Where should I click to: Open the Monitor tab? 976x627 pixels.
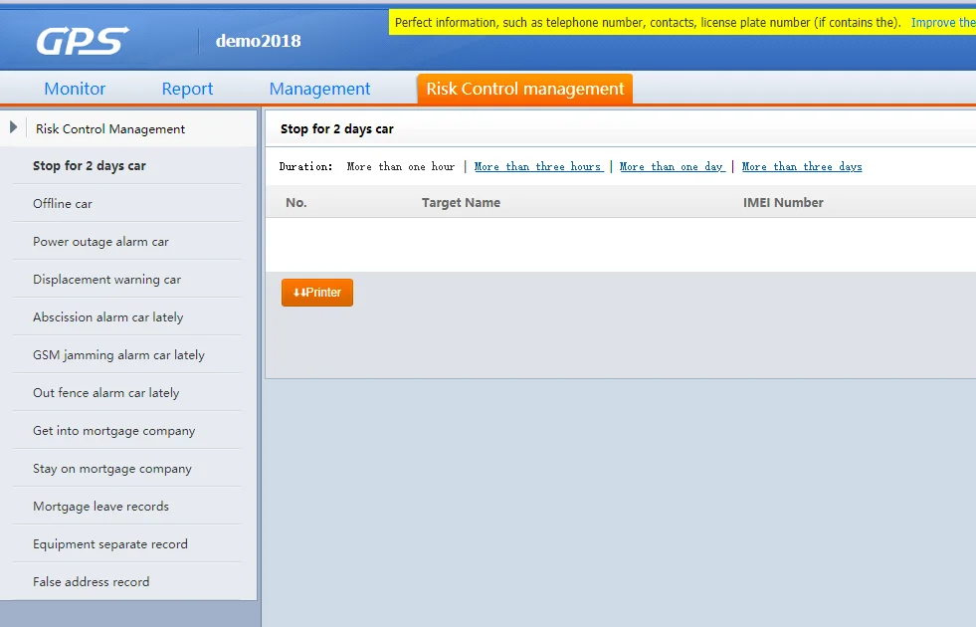(x=75, y=89)
